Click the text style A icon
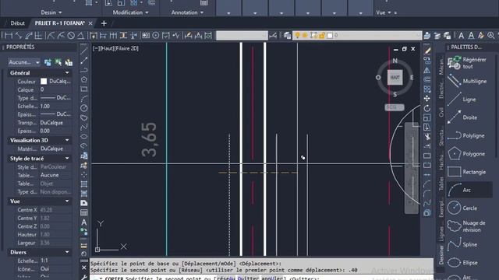Viewport: 499px width, 280px height. click(x=461, y=36)
